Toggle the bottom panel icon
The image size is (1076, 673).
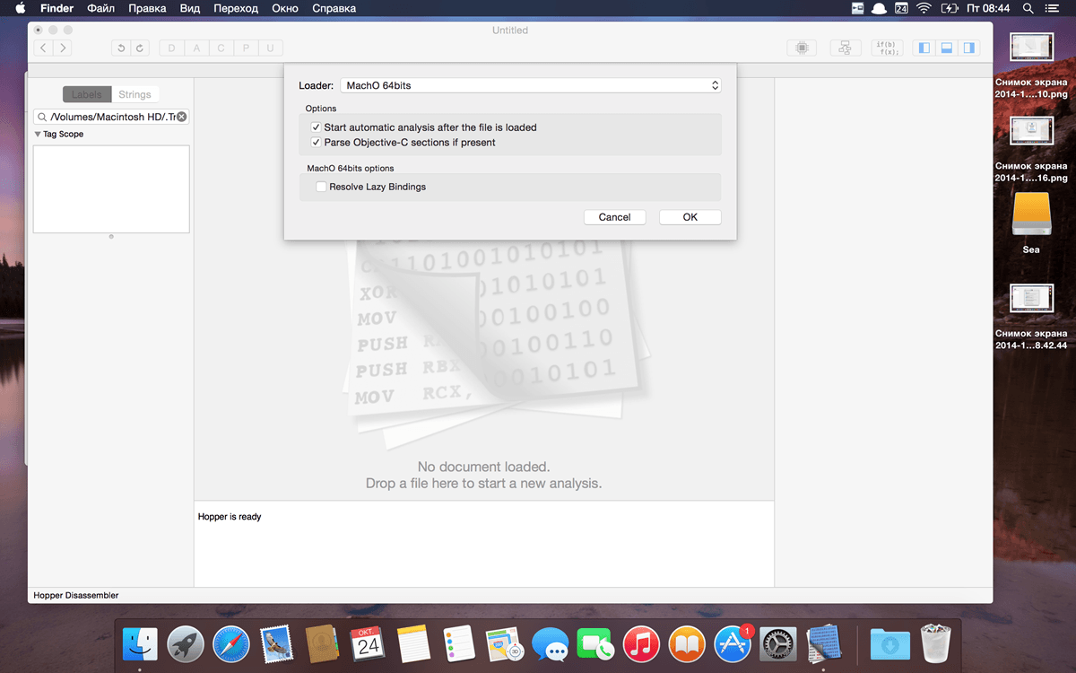946,48
